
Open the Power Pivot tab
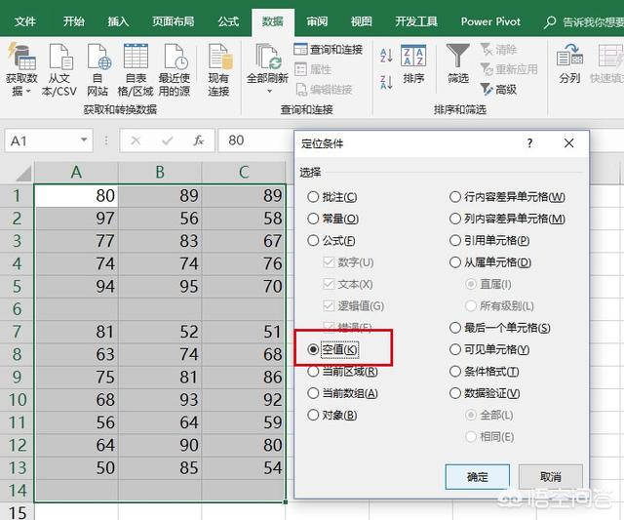coord(490,21)
